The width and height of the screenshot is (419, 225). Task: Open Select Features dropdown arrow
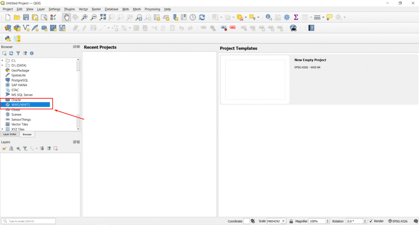coord(221,17)
